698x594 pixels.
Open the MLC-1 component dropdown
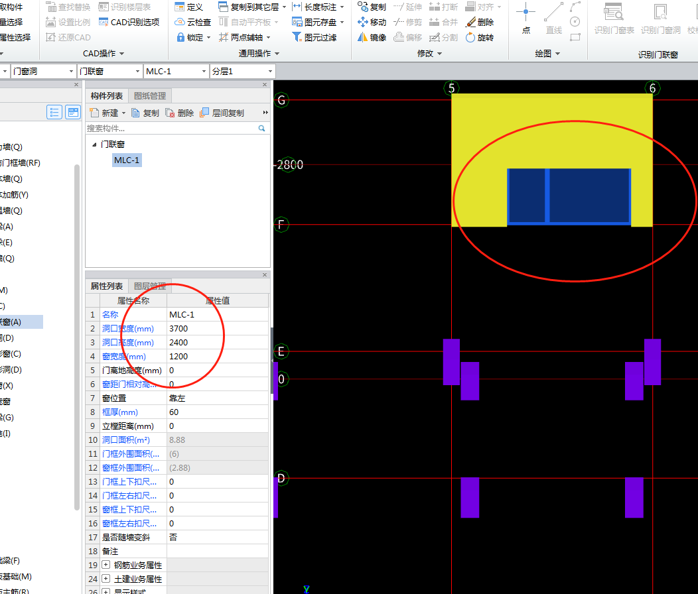(x=204, y=71)
